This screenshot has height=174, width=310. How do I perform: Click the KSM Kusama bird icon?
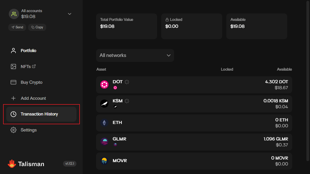pos(104,104)
